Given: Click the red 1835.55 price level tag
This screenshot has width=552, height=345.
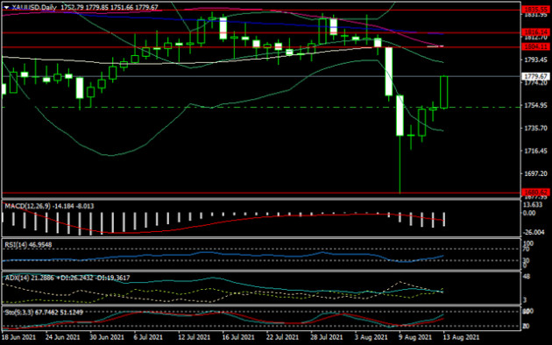Looking at the screenshot, I should pyautogui.click(x=535, y=10).
